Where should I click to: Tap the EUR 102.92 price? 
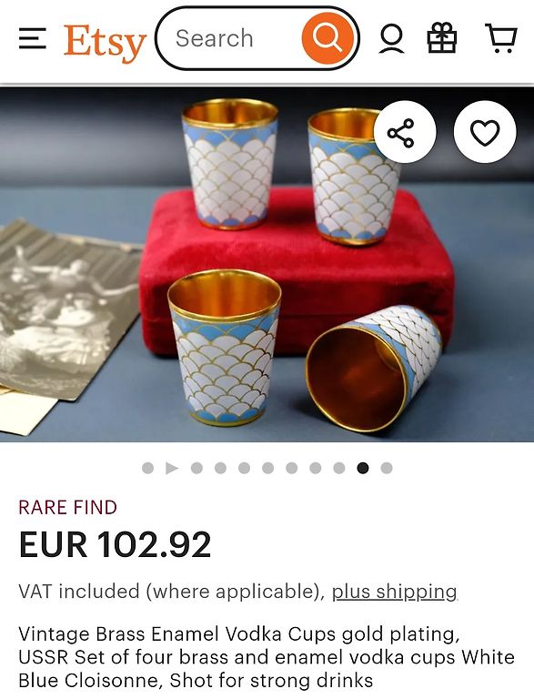[x=115, y=544]
